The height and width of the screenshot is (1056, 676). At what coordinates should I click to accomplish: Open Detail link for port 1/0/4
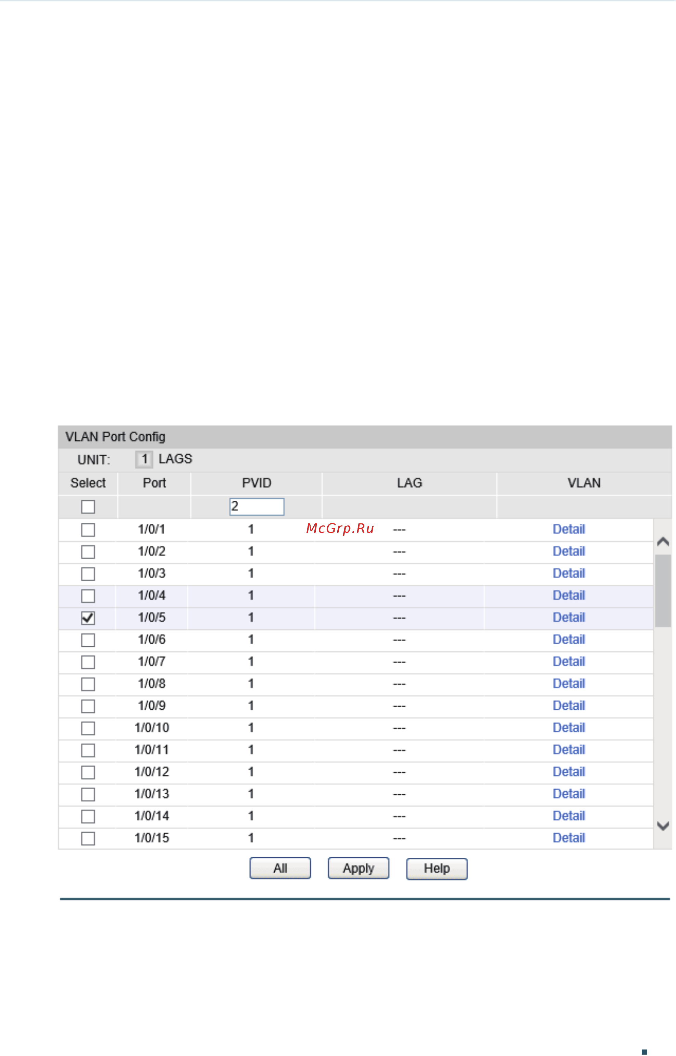[x=568, y=595]
